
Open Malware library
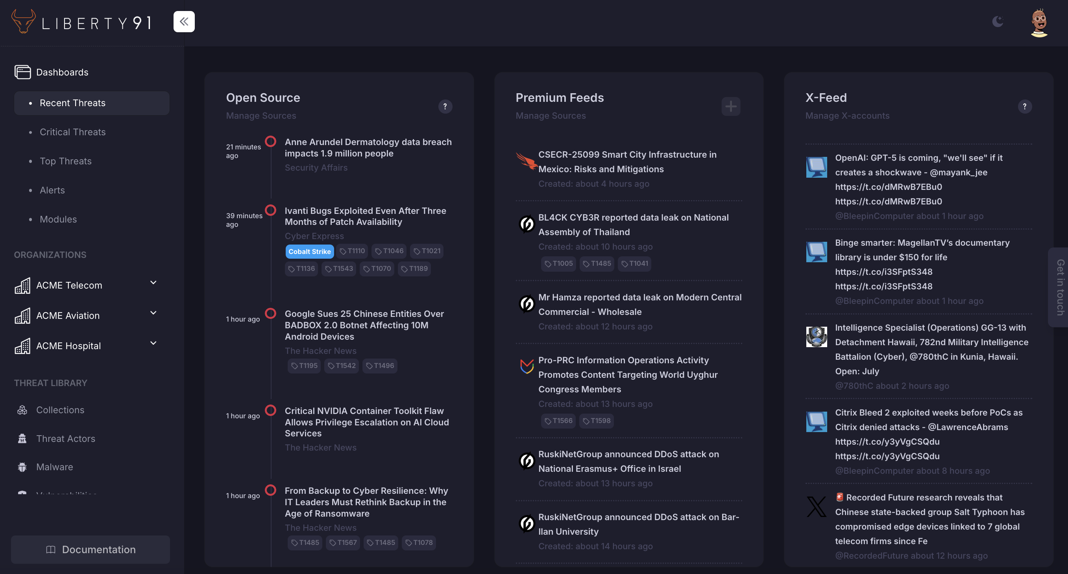tap(54, 467)
